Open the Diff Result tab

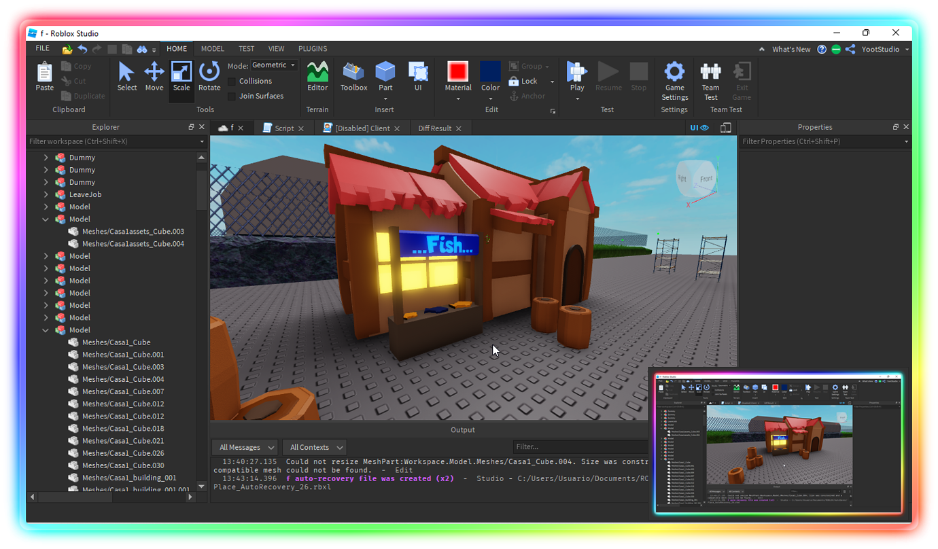click(436, 127)
